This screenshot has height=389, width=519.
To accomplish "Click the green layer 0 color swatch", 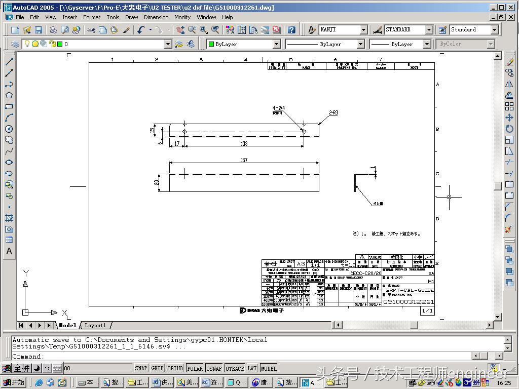I will point(60,44).
